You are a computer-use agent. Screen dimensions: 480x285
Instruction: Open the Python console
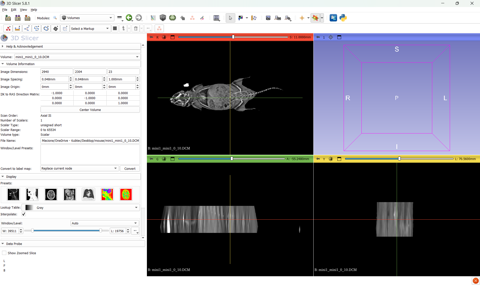click(x=343, y=18)
